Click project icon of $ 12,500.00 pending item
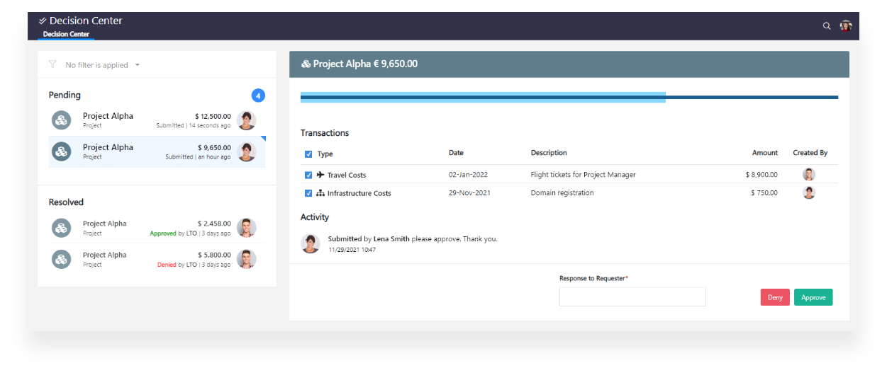Screen dimensions: 887x375 (62, 120)
